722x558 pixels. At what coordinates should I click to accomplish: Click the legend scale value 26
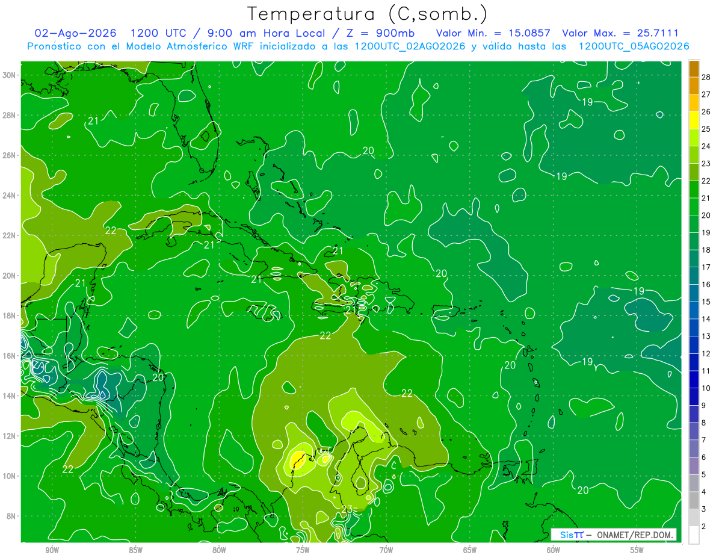[706, 112]
